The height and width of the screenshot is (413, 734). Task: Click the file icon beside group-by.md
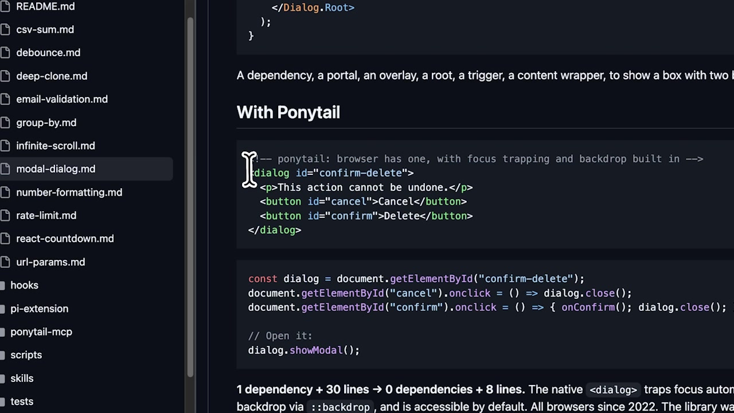(5, 122)
